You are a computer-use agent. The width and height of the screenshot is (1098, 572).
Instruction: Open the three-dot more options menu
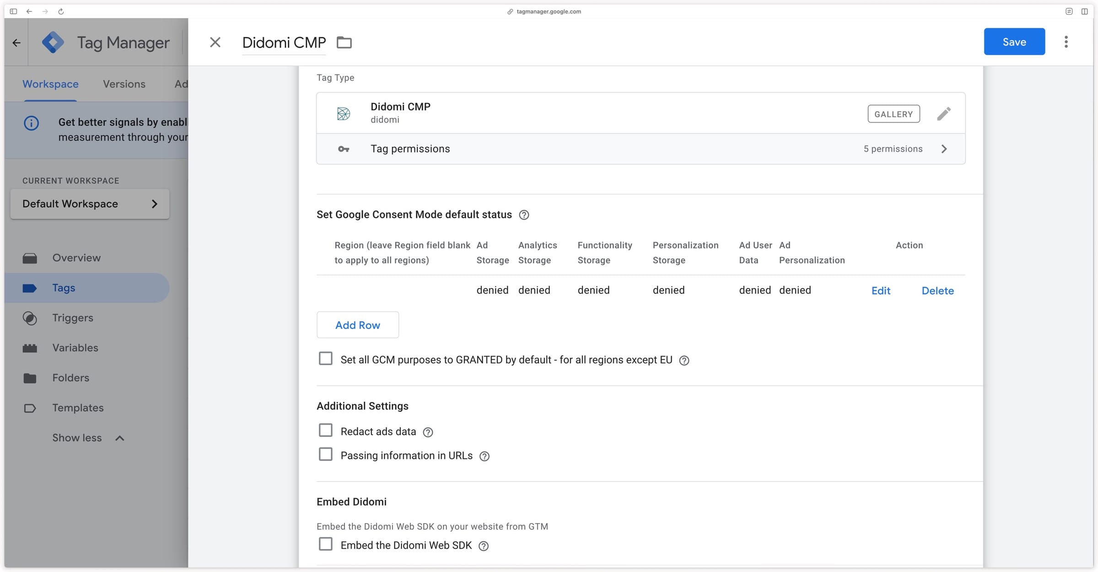1066,42
